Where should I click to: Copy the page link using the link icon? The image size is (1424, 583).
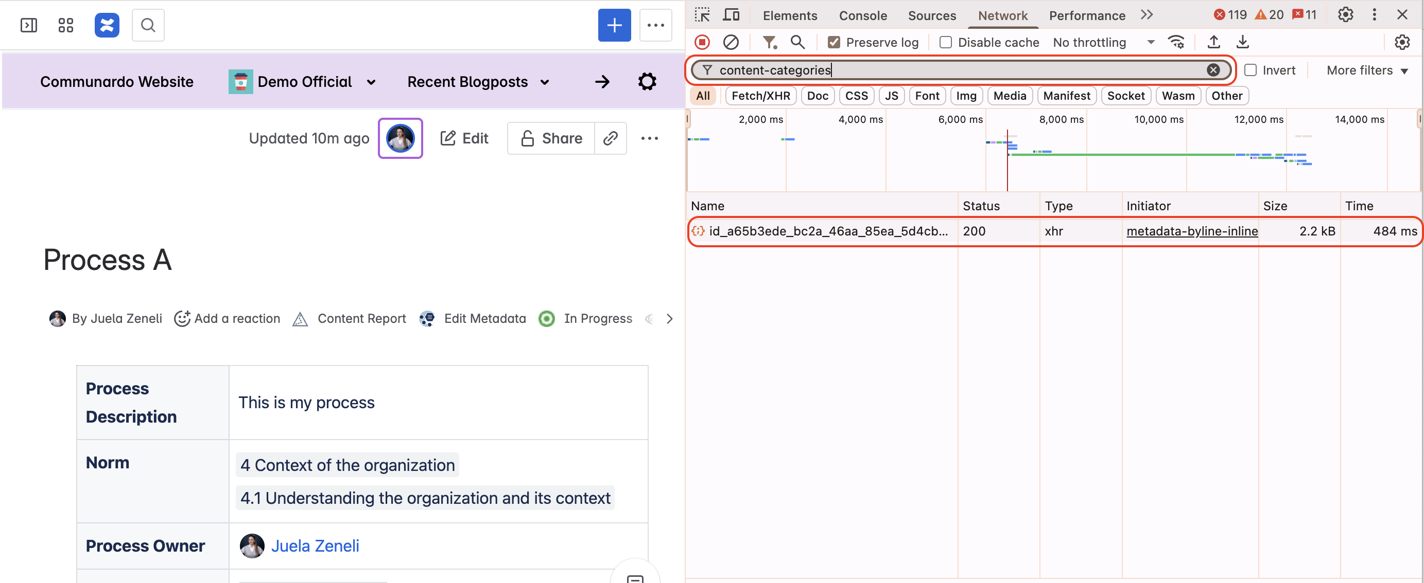point(610,138)
